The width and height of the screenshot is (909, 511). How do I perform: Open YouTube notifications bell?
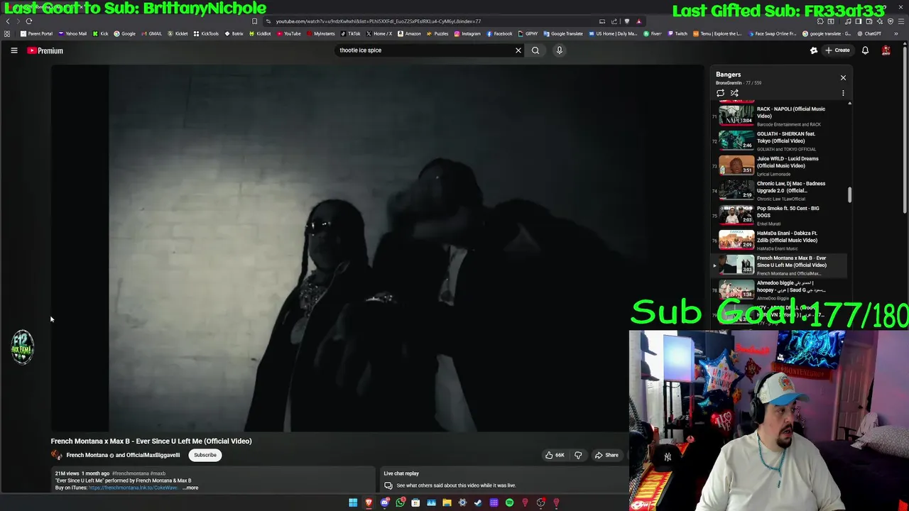click(865, 50)
